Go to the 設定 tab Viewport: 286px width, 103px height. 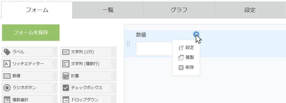[x=250, y=10]
